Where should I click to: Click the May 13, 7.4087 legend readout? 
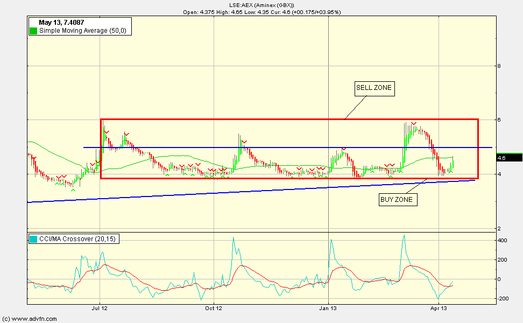[x=61, y=23]
